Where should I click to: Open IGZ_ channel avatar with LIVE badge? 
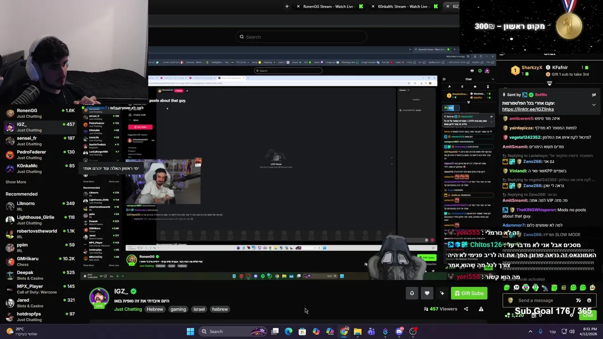99,298
